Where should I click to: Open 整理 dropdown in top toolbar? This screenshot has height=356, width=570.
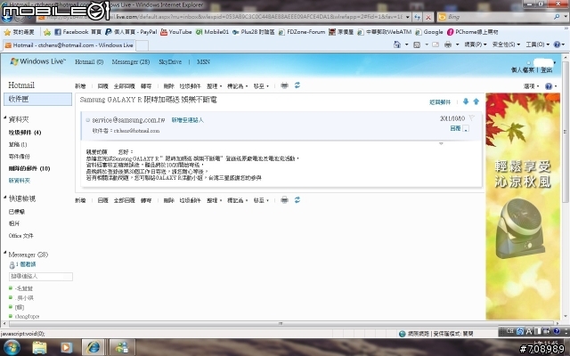tap(214, 86)
